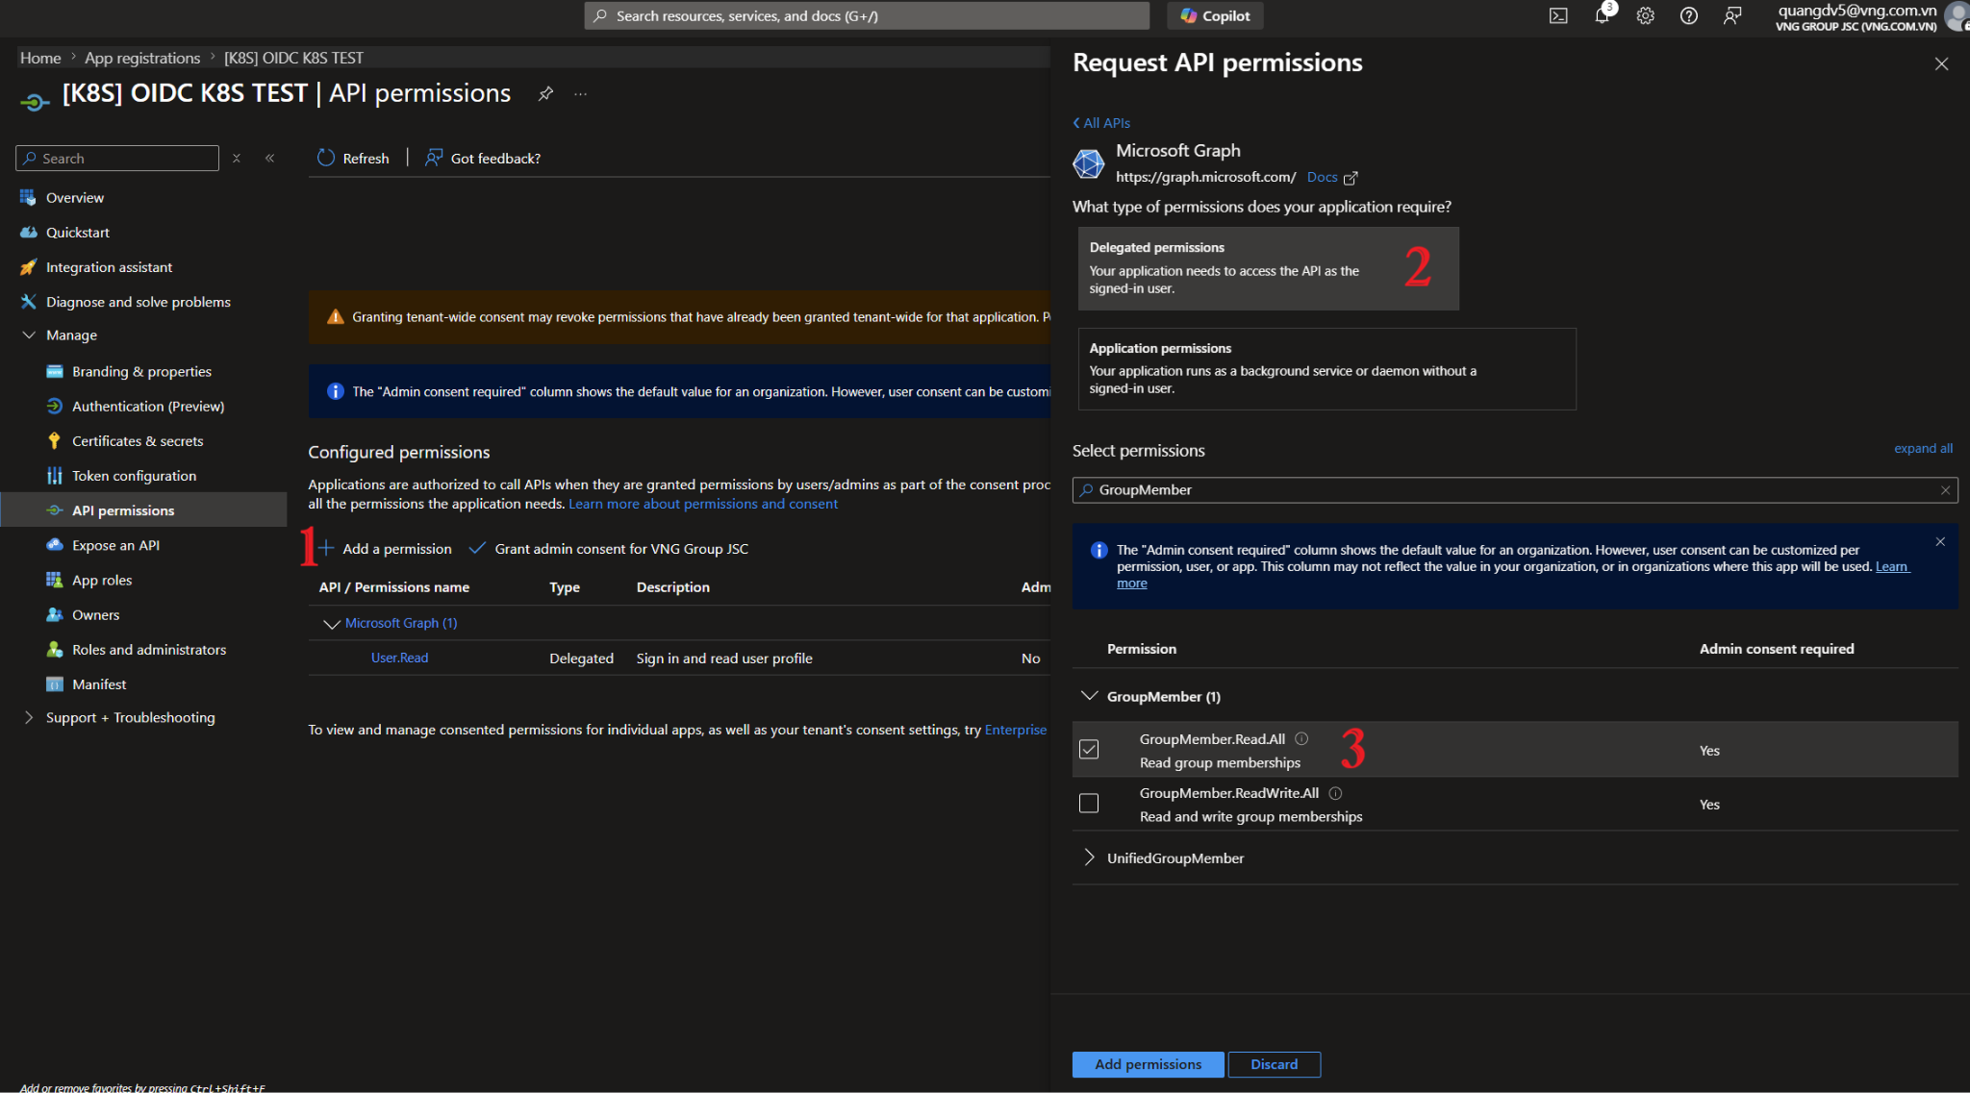
Task: Click info icon next to GroupMember.ReadWrite.All
Action: click(x=1335, y=793)
